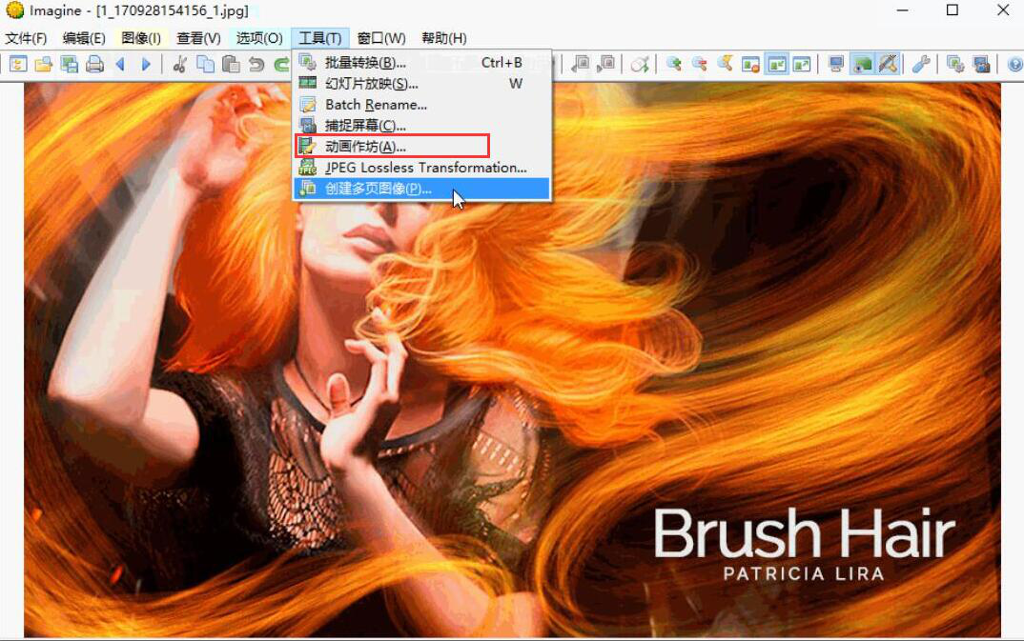The image size is (1024, 641).
Task: Click the Zoom out magnifier icon
Action: point(700,64)
